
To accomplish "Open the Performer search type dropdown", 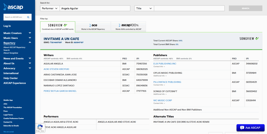I will click(x=50, y=8).
